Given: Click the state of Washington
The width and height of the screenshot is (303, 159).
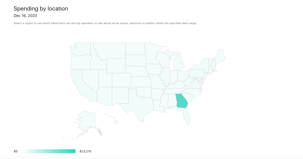Looking at the screenshot, I should coord(80,50).
